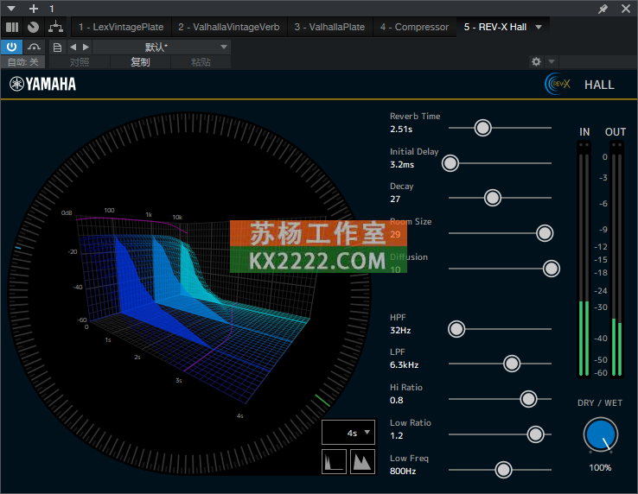The width and height of the screenshot is (638, 494).
Task: Click the Decay value 27
Action: pos(395,199)
